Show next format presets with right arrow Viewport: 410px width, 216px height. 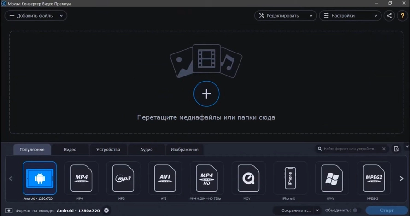point(401,179)
